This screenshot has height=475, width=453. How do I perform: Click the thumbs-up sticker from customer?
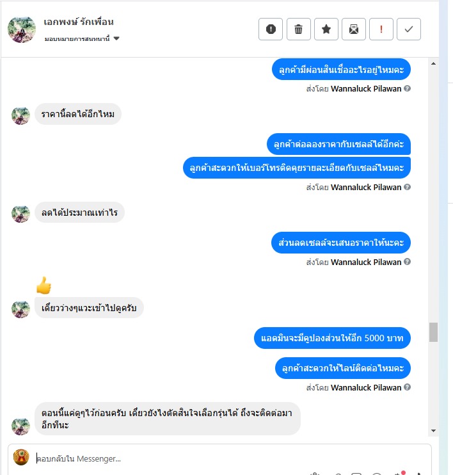44,285
